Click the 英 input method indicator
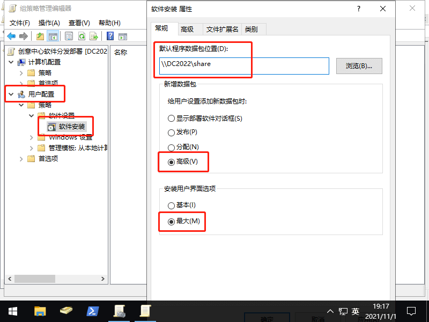The width and height of the screenshot is (429, 322). 356,311
